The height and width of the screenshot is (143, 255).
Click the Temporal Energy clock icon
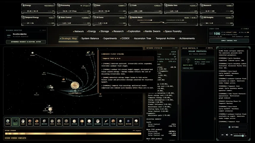tap(24, 17)
